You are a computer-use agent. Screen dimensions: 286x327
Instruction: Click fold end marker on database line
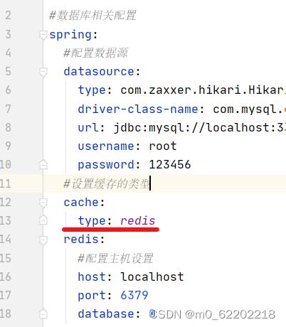pos(43,313)
